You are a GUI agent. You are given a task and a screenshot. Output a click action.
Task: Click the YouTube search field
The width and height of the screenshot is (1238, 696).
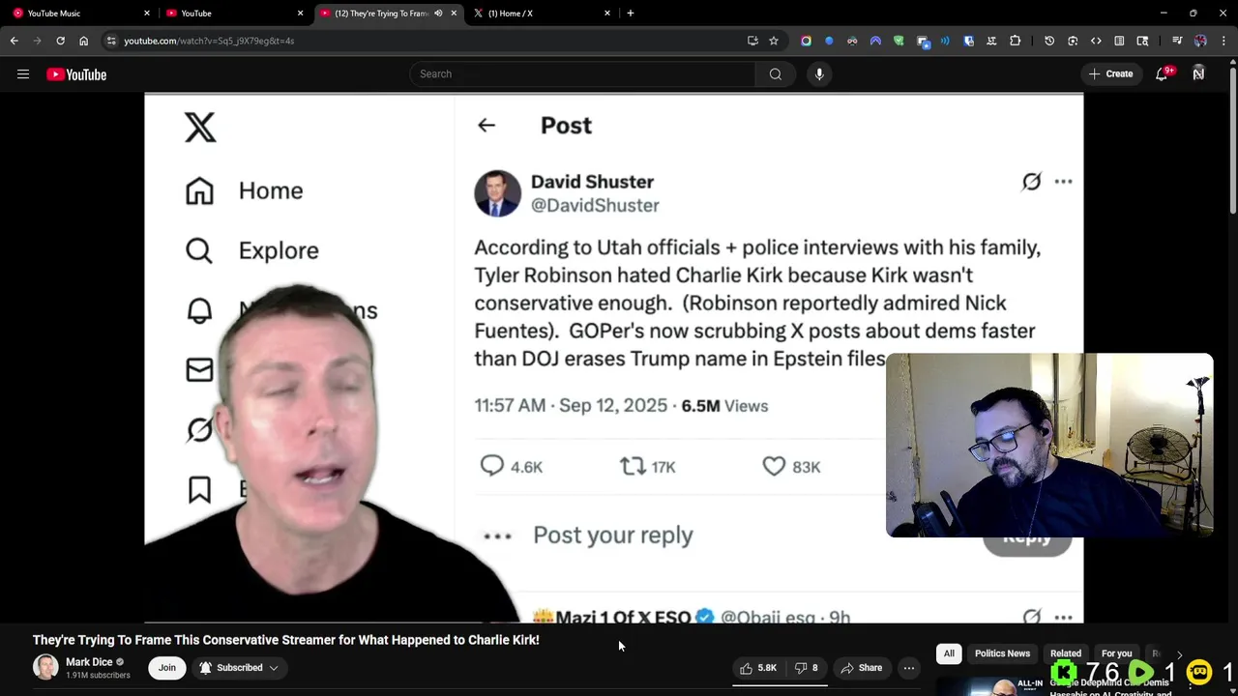click(582, 74)
